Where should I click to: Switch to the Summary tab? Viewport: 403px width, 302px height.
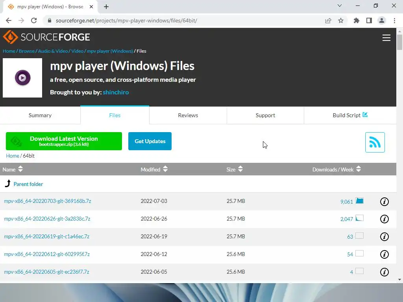tap(40, 115)
